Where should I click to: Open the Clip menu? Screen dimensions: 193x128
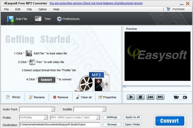coord(29,9)
